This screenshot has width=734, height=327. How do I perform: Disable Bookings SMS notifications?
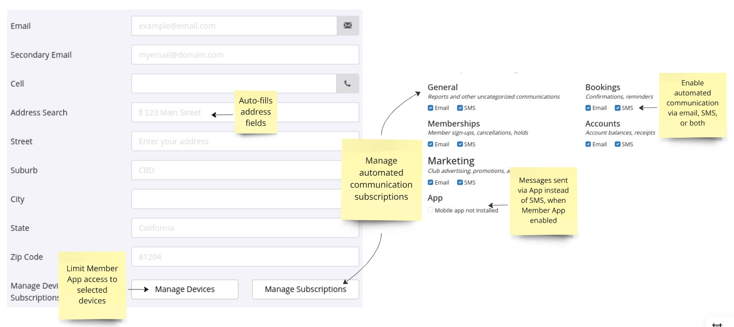(618, 108)
